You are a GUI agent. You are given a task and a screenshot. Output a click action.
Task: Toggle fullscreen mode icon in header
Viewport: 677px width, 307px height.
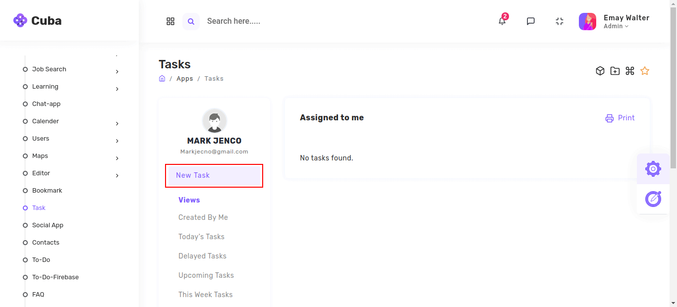coord(560,21)
